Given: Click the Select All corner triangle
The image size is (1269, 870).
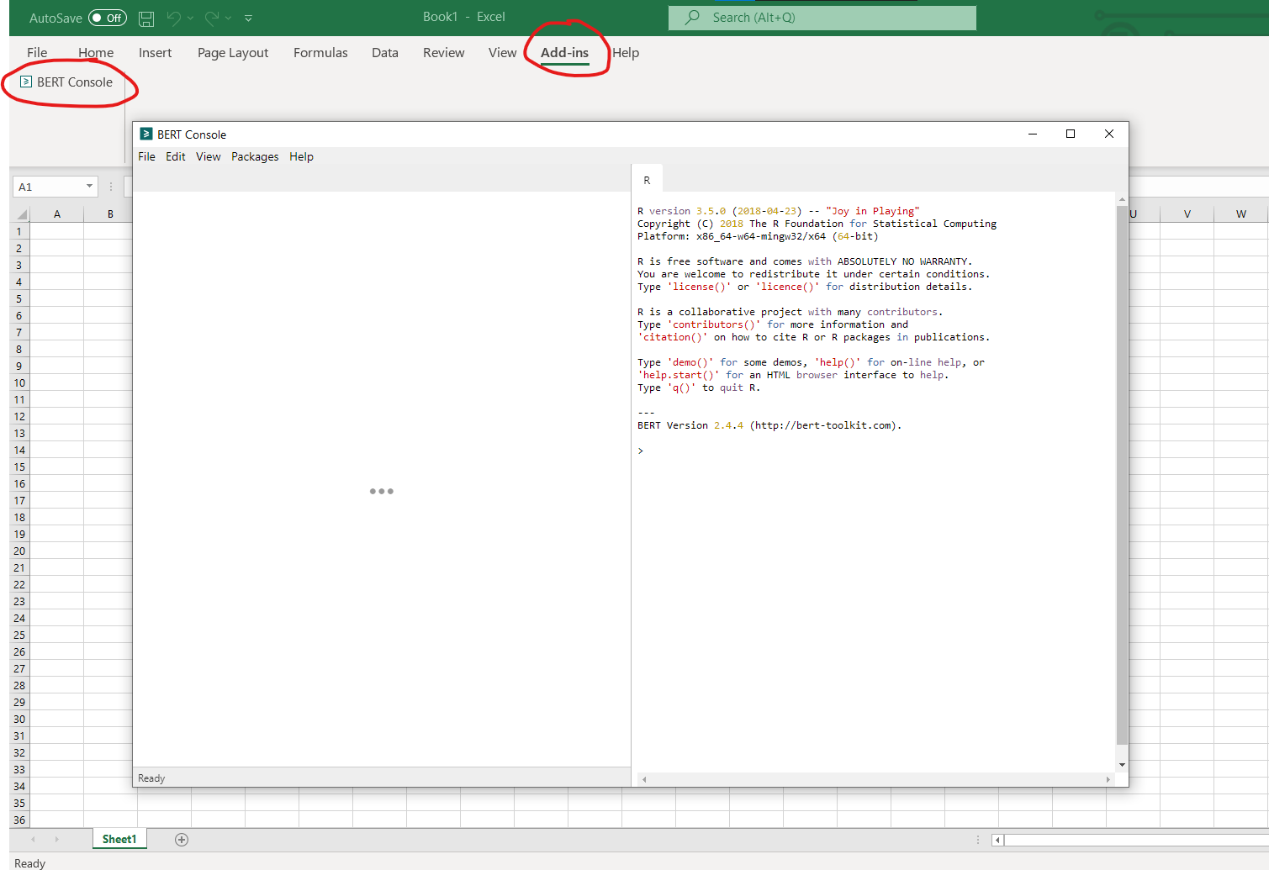Looking at the screenshot, I should pyautogui.click(x=21, y=214).
